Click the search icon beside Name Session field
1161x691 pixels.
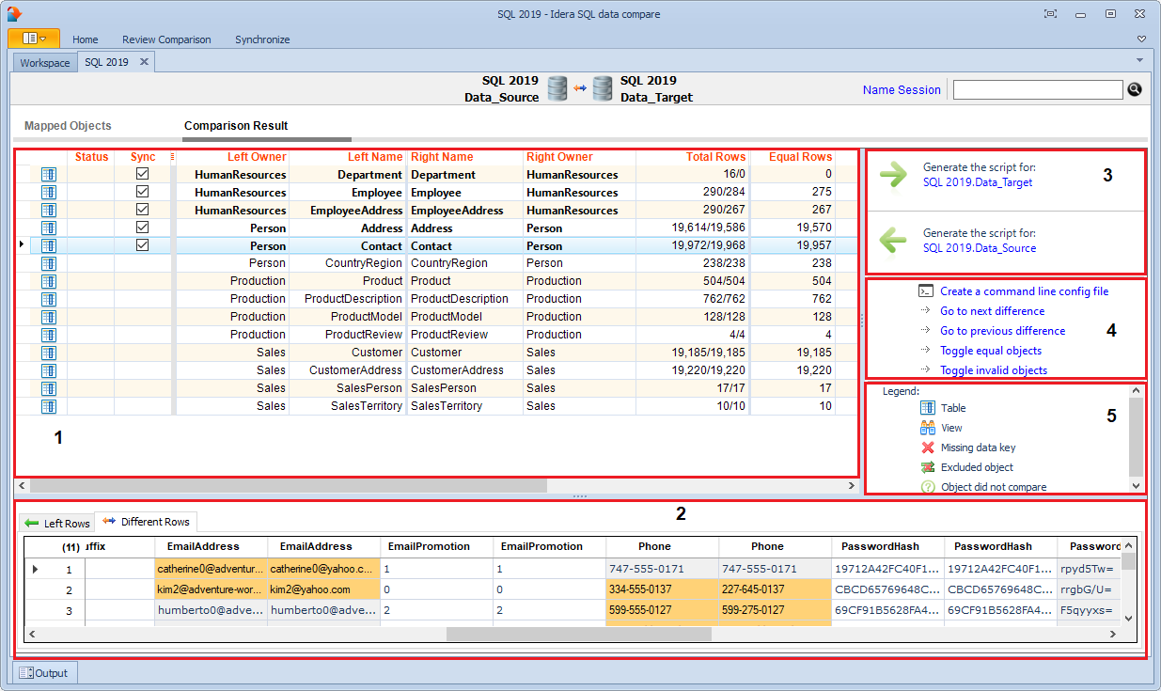coord(1134,89)
